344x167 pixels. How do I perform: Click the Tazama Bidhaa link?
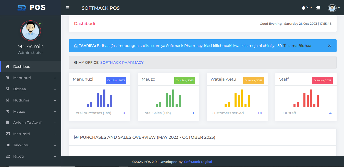297,46
